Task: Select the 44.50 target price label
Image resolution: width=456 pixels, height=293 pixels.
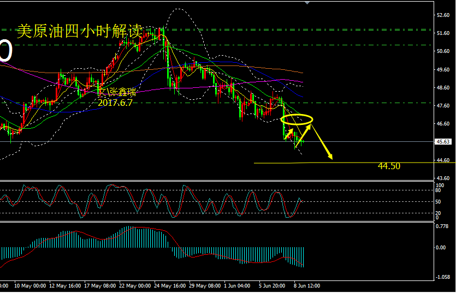Action: [389, 166]
